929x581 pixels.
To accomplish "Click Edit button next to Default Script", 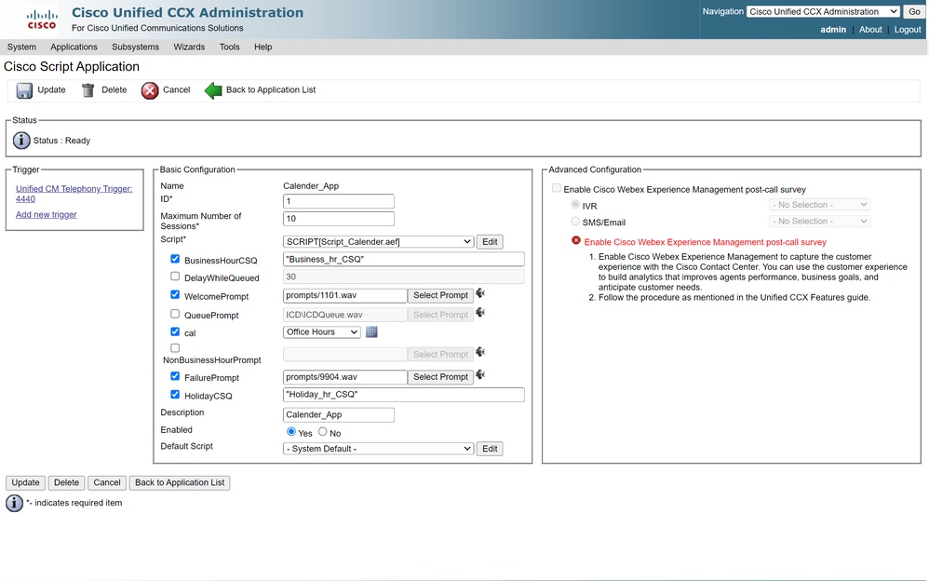I will click(490, 449).
